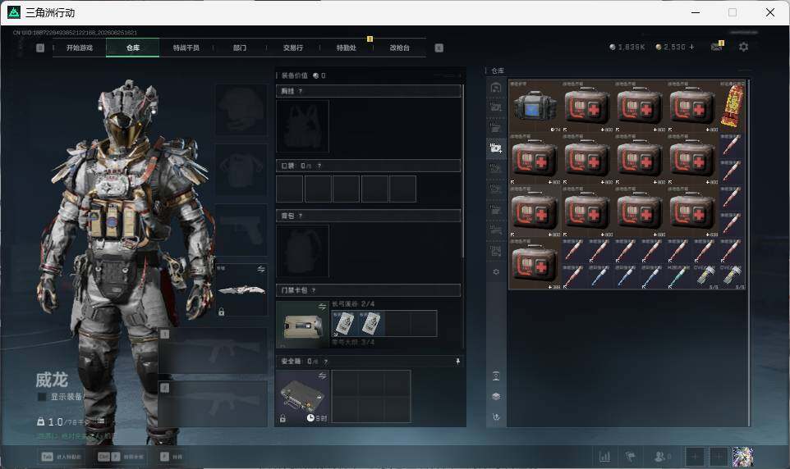
Task: Click the warehouse sidebar layers icon
Action: point(496,397)
